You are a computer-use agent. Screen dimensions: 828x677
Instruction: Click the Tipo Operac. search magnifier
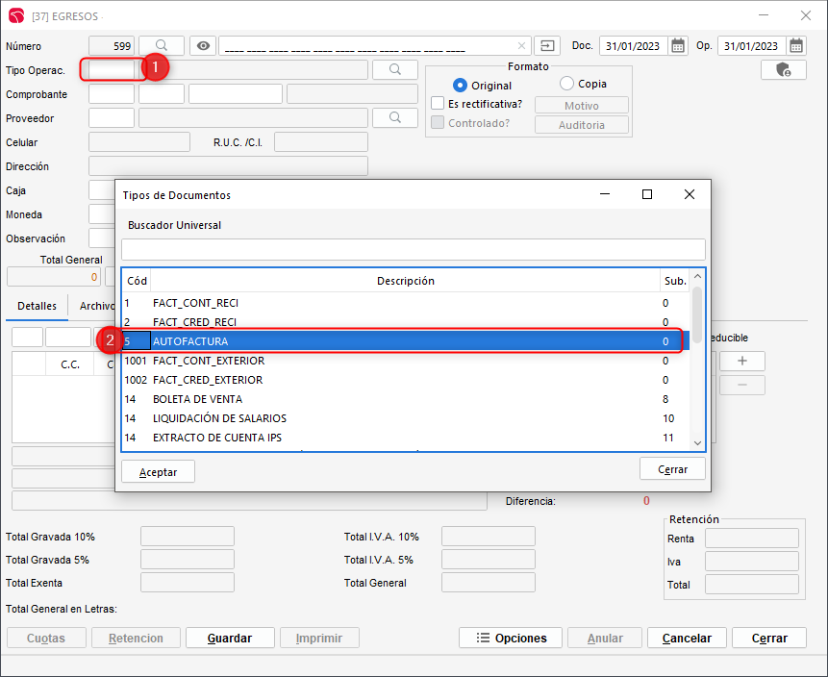click(394, 69)
